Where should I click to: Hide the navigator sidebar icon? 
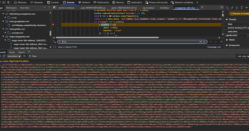pos(54,7)
